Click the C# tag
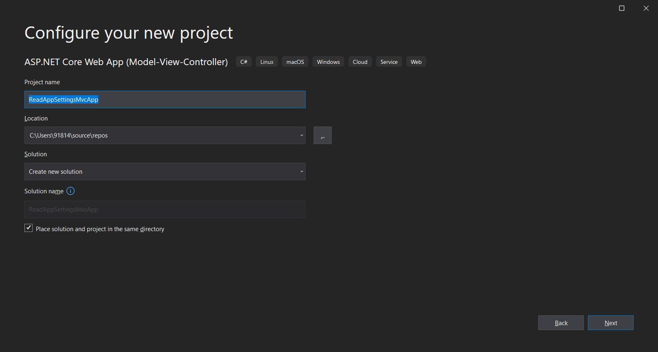 (x=244, y=62)
